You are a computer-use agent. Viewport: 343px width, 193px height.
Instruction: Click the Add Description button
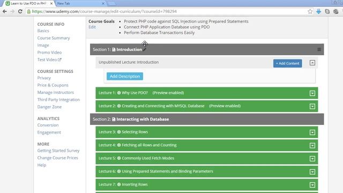125,76
